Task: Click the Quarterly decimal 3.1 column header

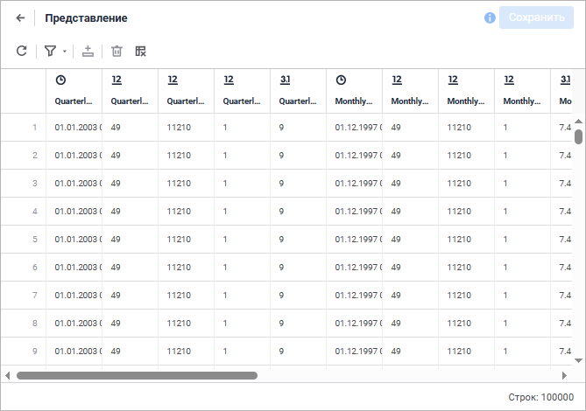Action: pos(298,91)
